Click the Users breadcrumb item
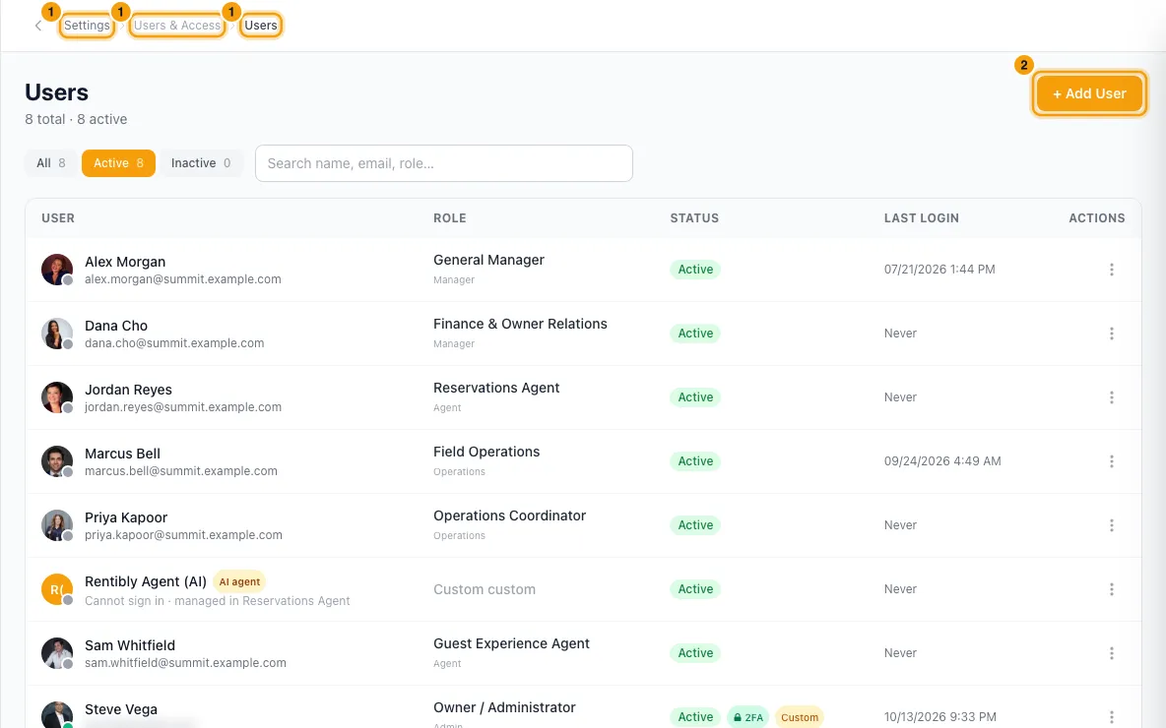The image size is (1166, 728). point(261,26)
